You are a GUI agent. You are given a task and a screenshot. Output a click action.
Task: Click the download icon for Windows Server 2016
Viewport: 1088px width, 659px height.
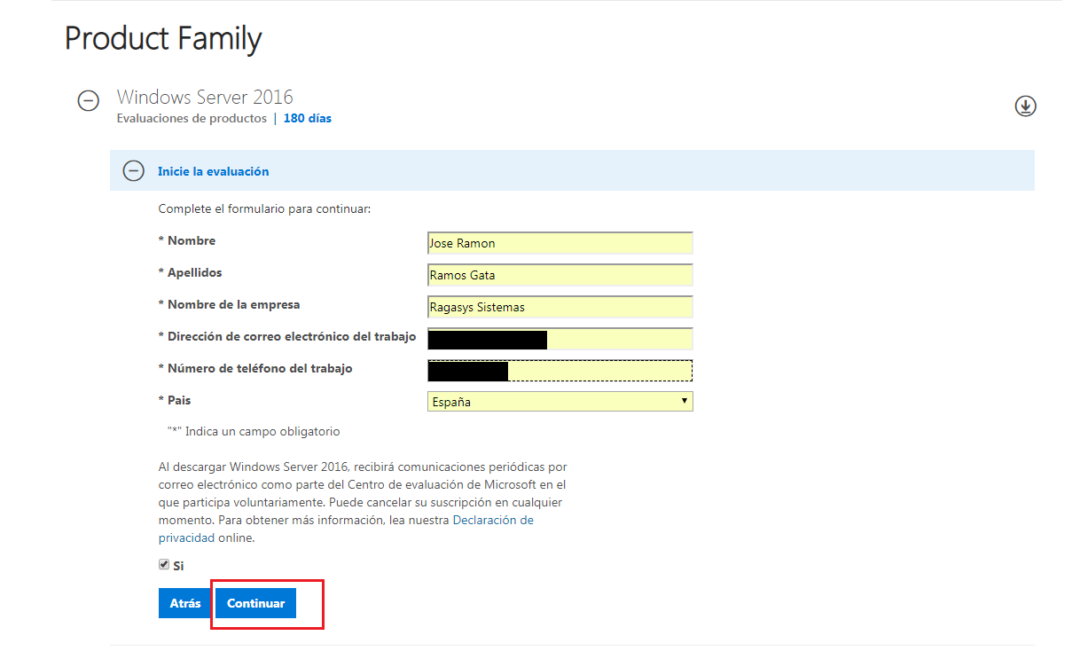click(x=1025, y=106)
